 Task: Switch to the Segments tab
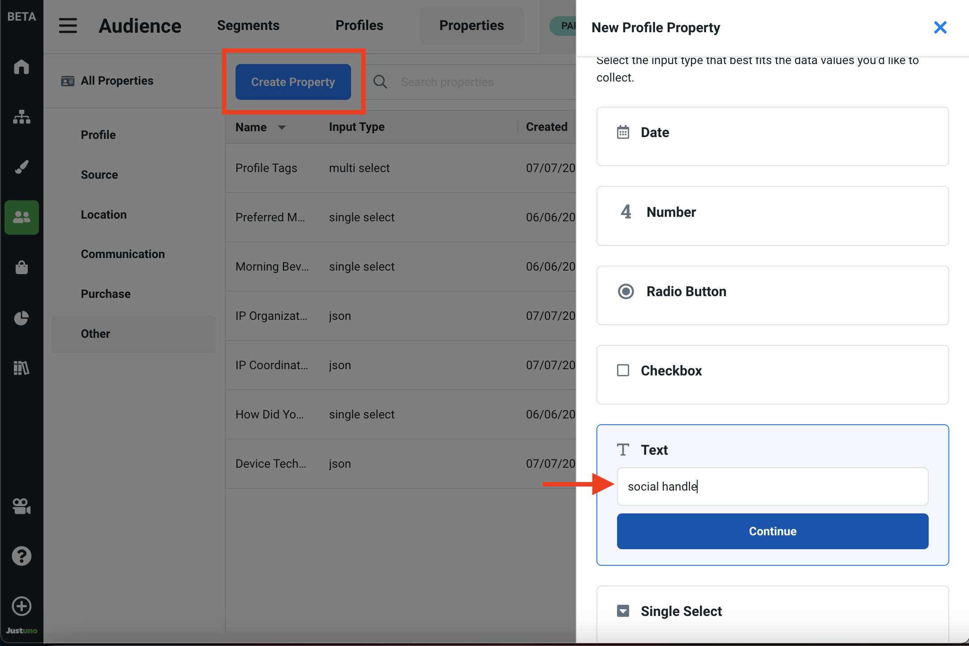click(x=248, y=26)
